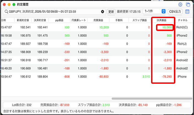Click the 新規約定値 column header

click(x=23, y=20)
